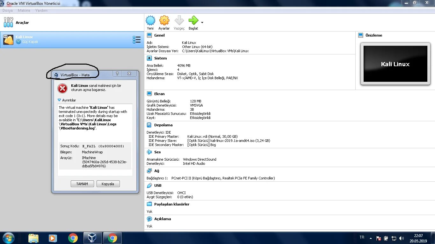
Task: Click the taskbar clock 22:07
Action: pyautogui.click(x=418, y=236)
